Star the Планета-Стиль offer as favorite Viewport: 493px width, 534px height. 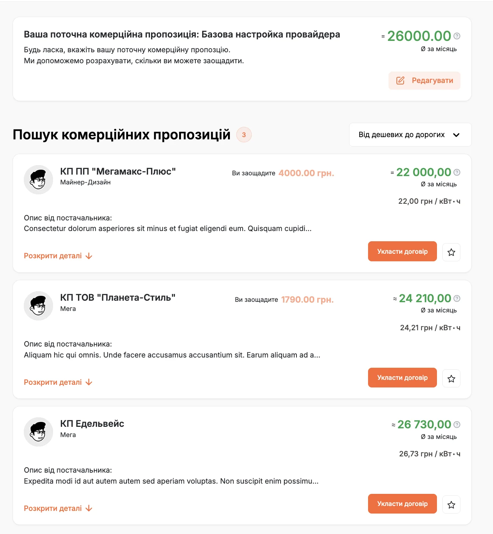pos(451,378)
